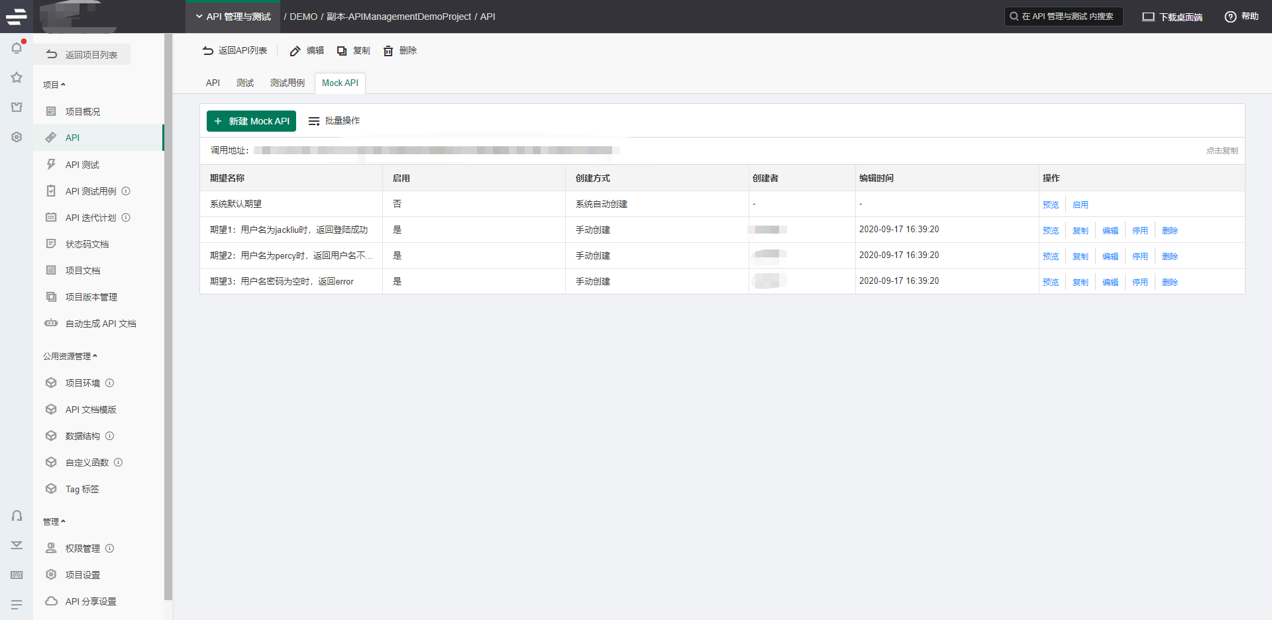Click the download desktop client icon
Viewport: 1272px width, 620px height.
tap(1148, 17)
